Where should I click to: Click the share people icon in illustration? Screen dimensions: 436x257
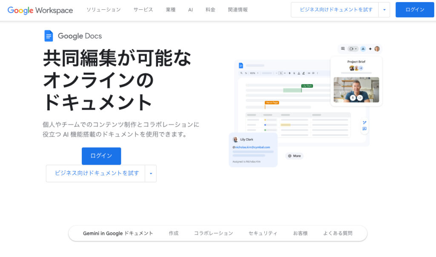(363, 49)
